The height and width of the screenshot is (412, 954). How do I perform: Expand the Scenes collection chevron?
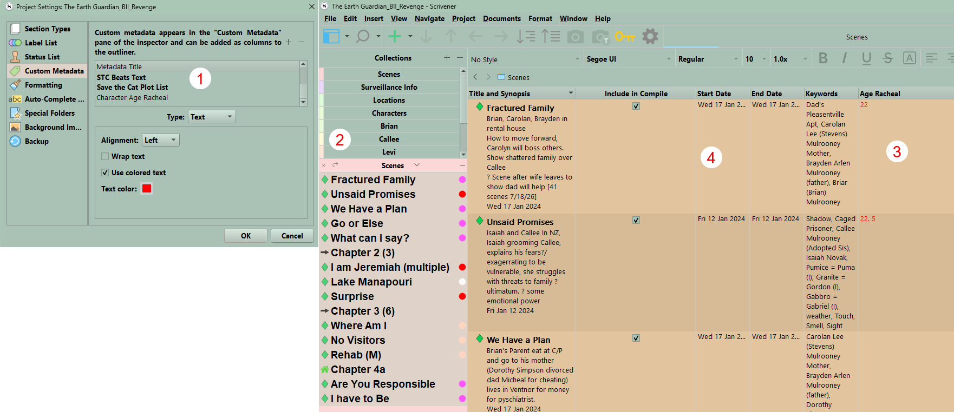pos(417,165)
